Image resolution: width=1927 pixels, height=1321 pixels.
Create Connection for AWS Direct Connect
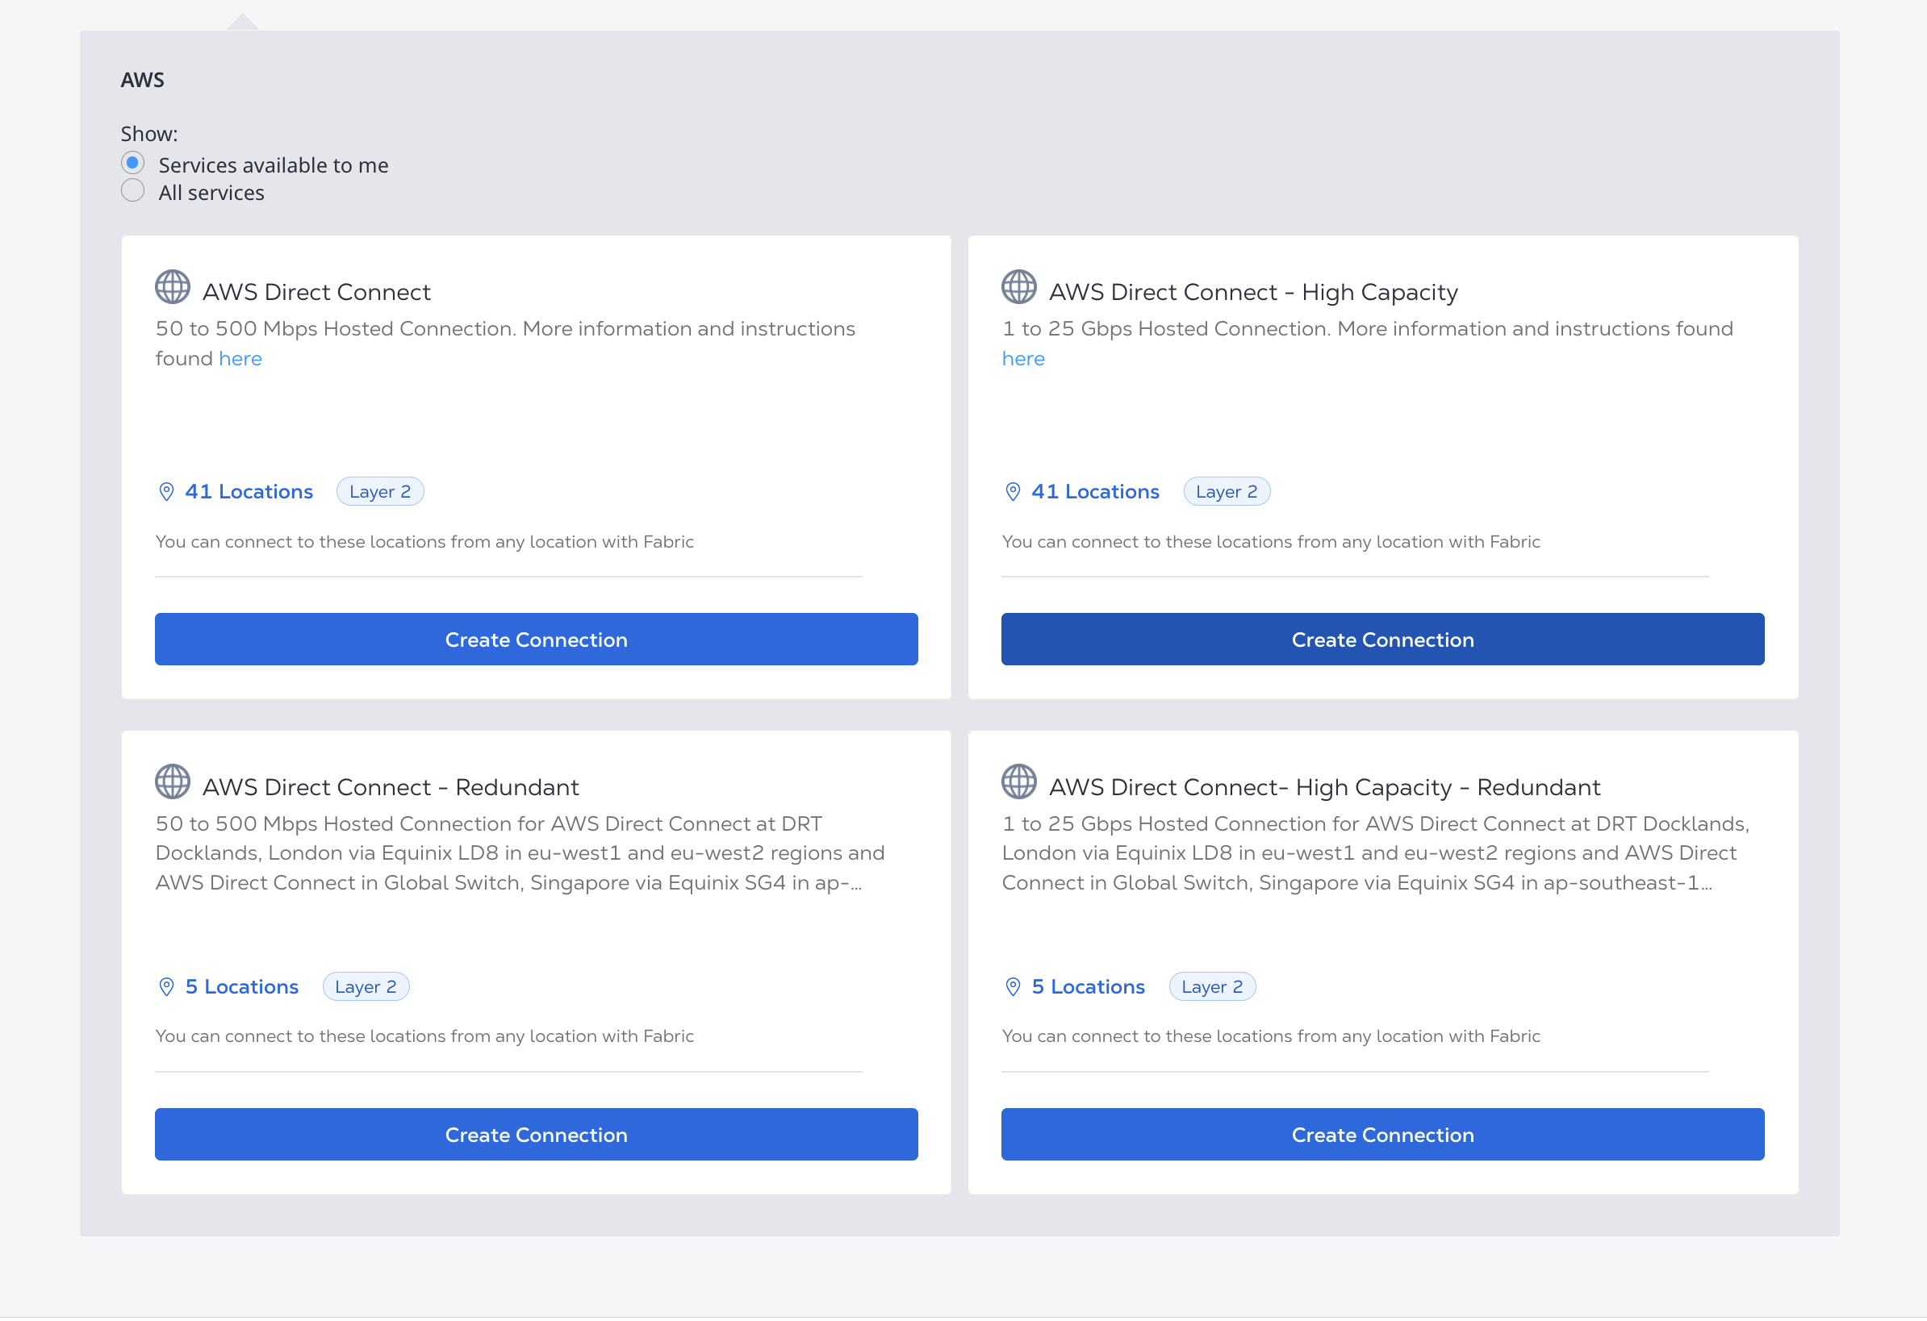(x=537, y=640)
